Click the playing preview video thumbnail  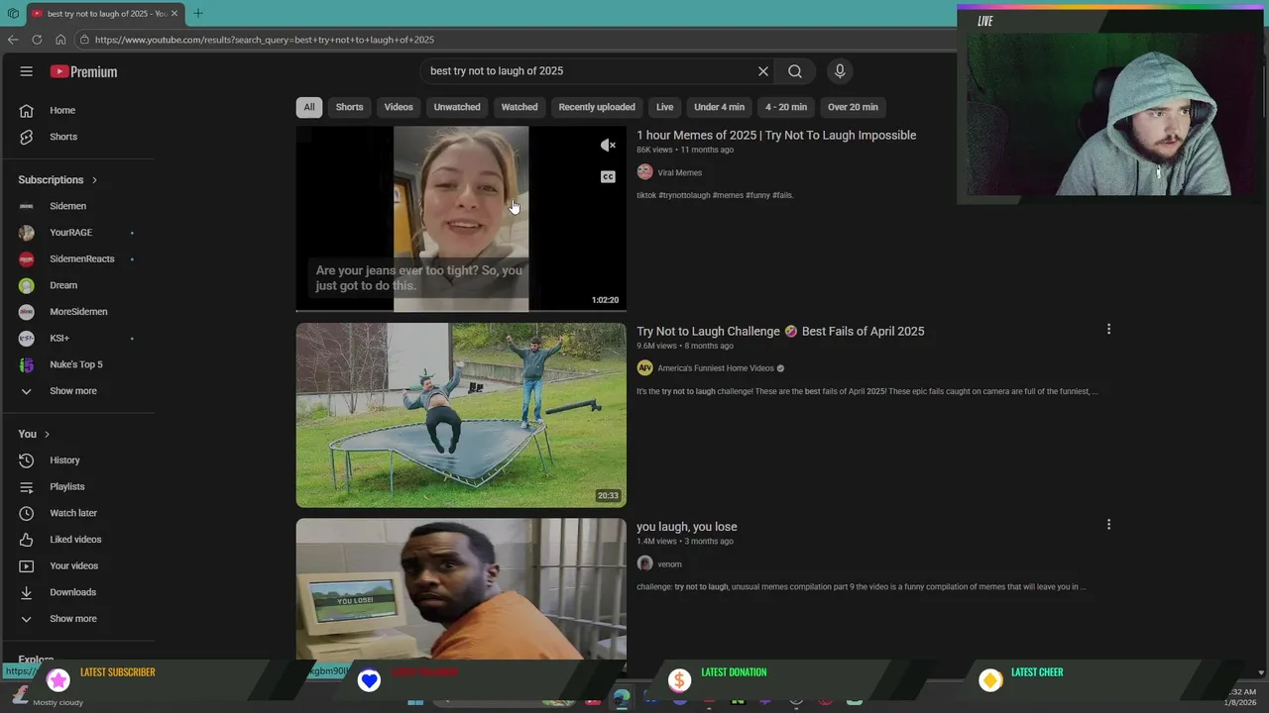461,219
